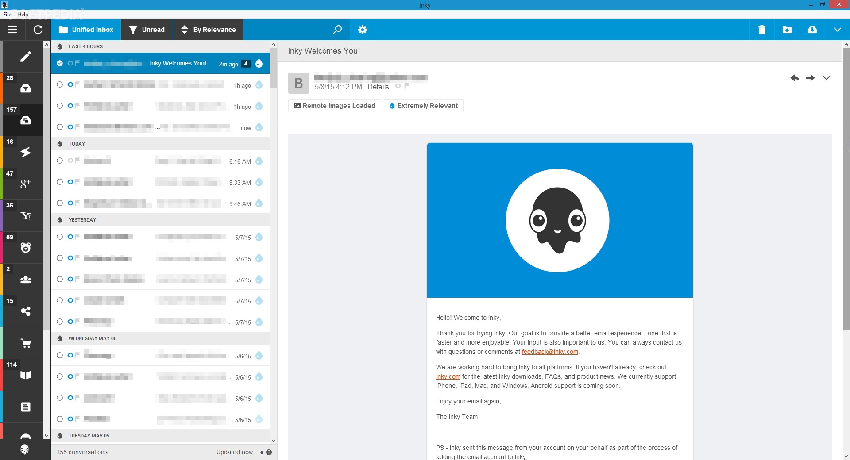Archive message with download-tray icon
This screenshot has height=460, width=850.
pyautogui.click(x=812, y=30)
